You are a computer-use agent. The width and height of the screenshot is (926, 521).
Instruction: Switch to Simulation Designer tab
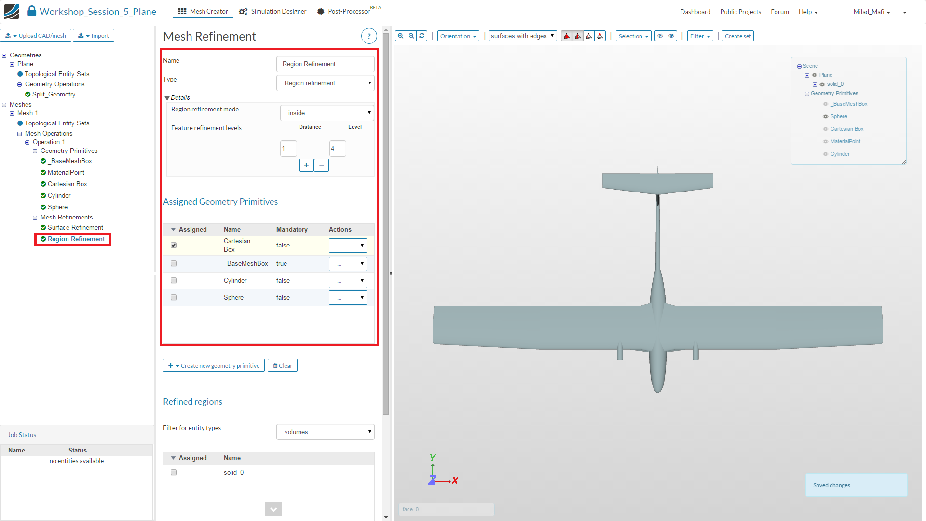click(273, 12)
